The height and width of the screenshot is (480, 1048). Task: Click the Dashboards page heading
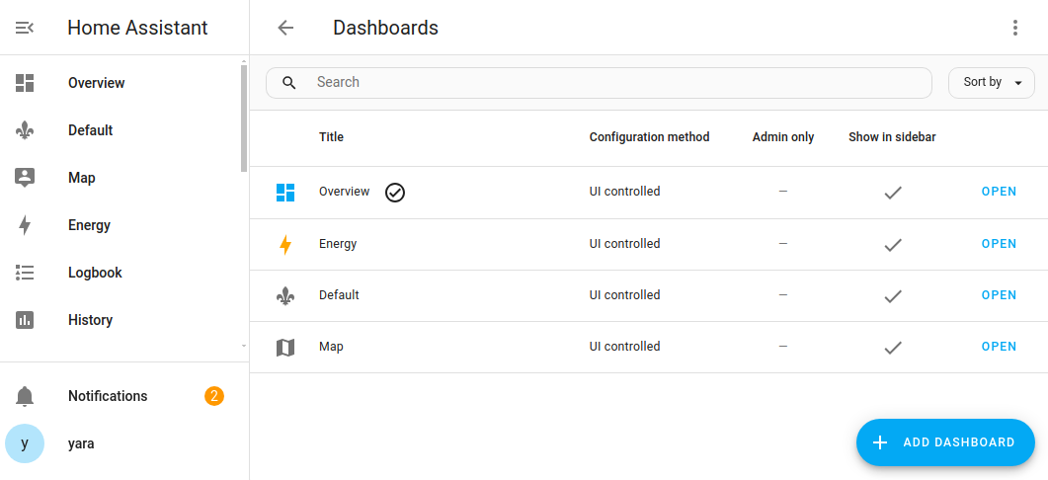pos(385,28)
